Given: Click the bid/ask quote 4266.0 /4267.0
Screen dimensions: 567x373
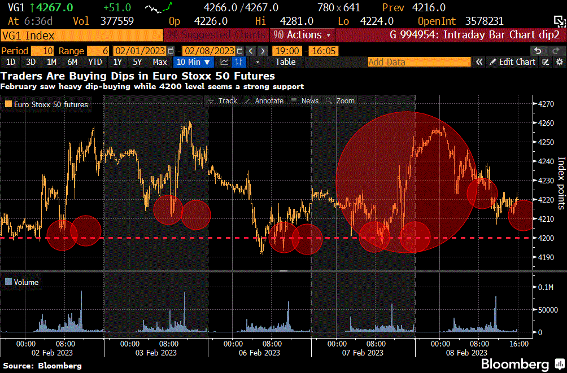Looking at the screenshot, I should point(241,7).
